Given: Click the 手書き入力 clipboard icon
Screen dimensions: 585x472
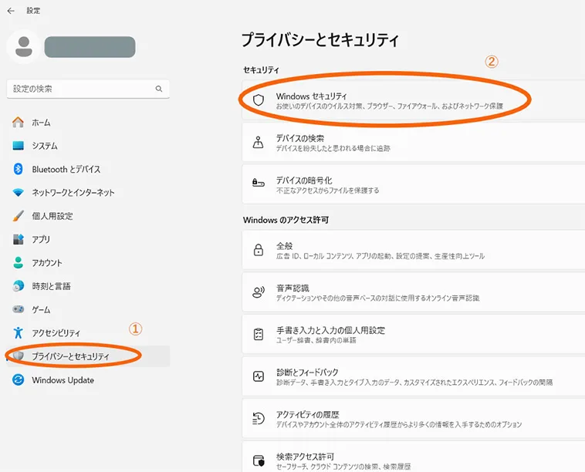Looking at the screenshot, I should pyautogui.click(x=259, y=334).
